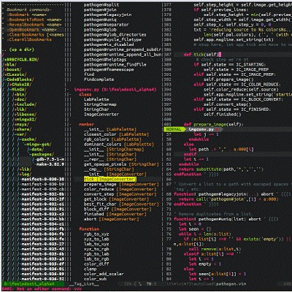Collapse the member fold in tag list
292x292 pixels.
86,124
